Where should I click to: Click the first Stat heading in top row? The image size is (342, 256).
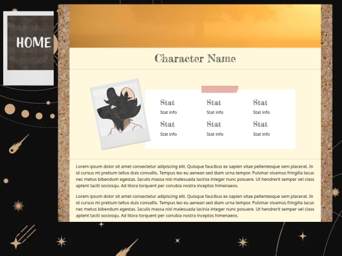click(x=167, y=102)
